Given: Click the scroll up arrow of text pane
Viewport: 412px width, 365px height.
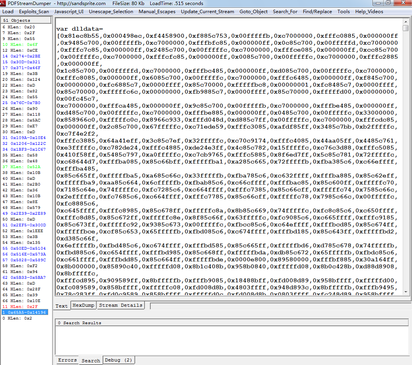Looking at the screenshot, I should pyautogui.click(x=406, y=22).
